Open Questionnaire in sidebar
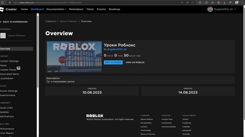Screen dimensions: 245x137 pyautogui.click(x=8, y=95)
